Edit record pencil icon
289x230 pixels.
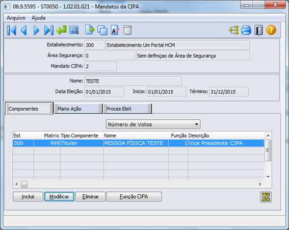[x=115, y=30]
